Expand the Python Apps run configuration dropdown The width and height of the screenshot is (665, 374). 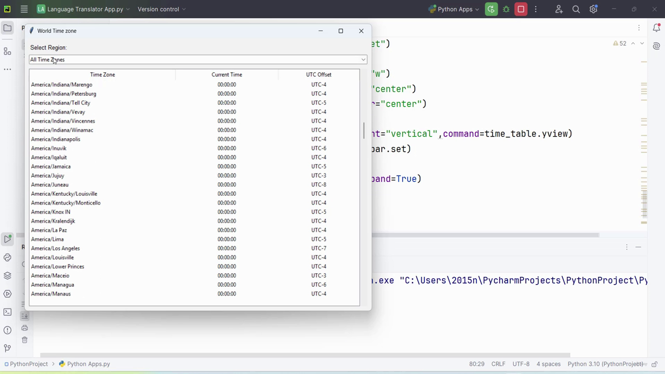454,9
